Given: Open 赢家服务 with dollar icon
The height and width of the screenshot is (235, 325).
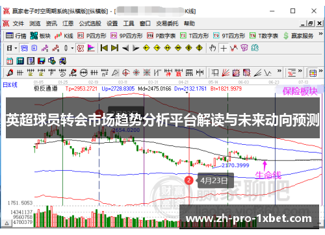Looking at the screenshot, I should pyautogui.click(x=298, y=36).
